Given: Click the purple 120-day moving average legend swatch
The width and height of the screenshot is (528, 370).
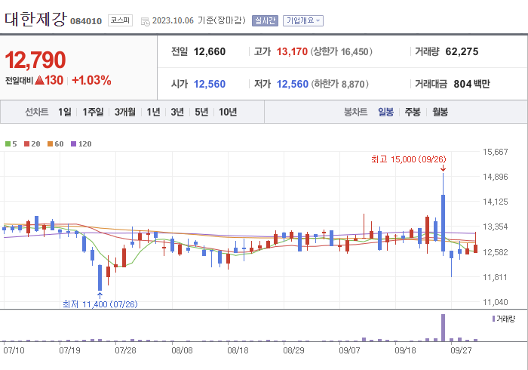Looking at the screenshot, I should pos(73,144).
